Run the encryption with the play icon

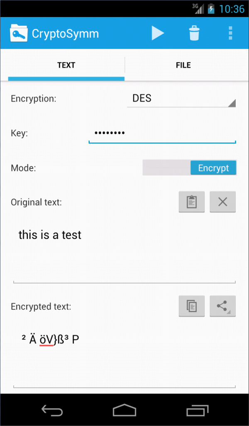click(x=158, y=33)
